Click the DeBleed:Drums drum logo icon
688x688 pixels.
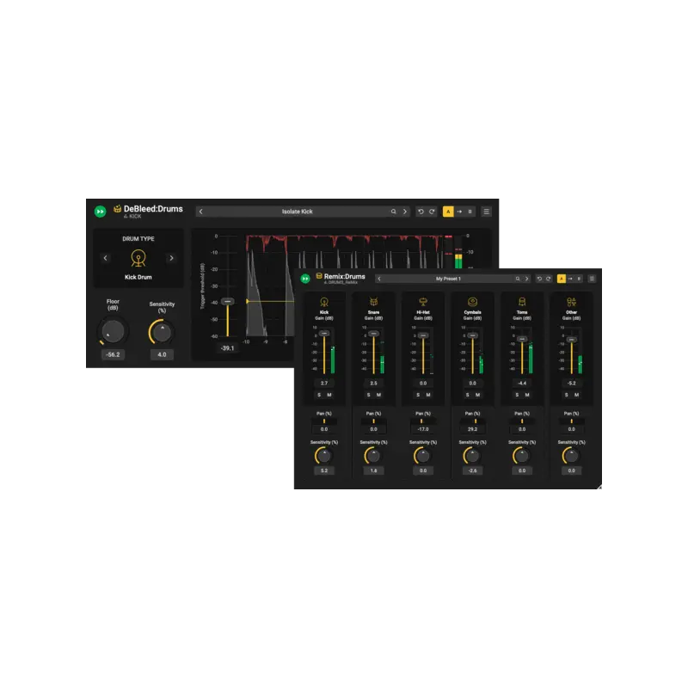117,208
